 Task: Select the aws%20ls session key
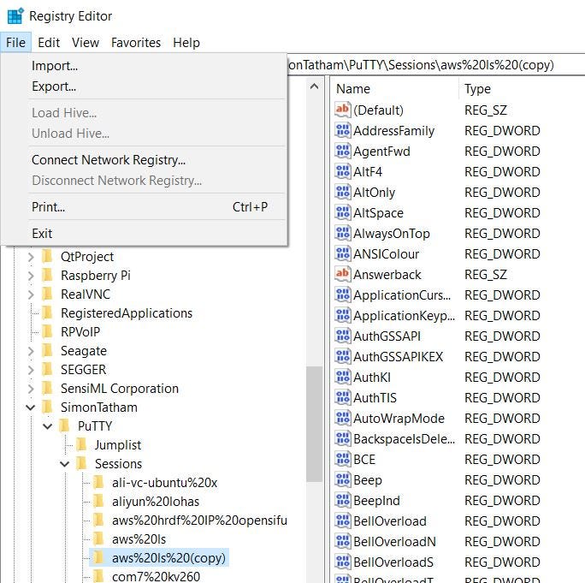pos(139,539)
